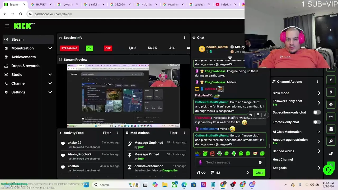
Task: Open Microsoft Edge from taskbar
Action: coord(184,185)
